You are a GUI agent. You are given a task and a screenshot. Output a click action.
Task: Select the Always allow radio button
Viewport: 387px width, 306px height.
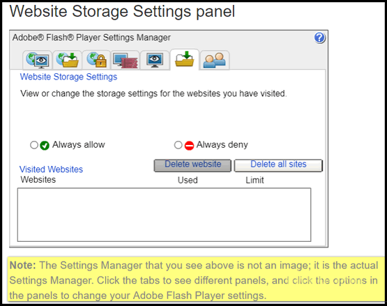pyautogui.click(x=34, y=145)
